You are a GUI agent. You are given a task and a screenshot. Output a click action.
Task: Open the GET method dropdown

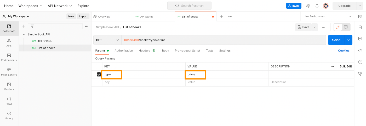(107, 40)
